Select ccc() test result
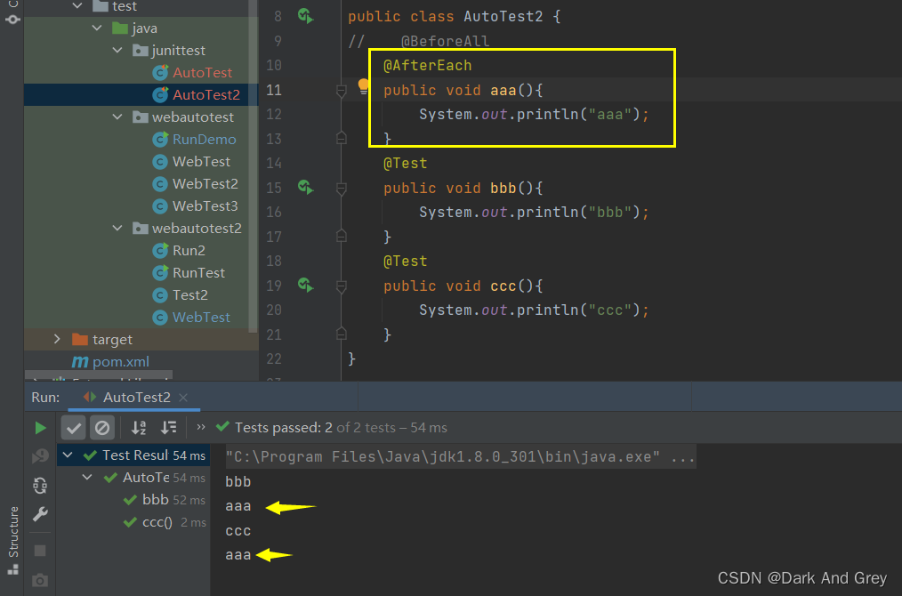This screenshot has width=902, height=596. coord(157,522)
